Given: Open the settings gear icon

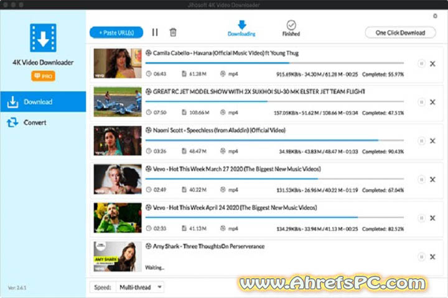Looking at the screenshot, I should coord(435,16).
